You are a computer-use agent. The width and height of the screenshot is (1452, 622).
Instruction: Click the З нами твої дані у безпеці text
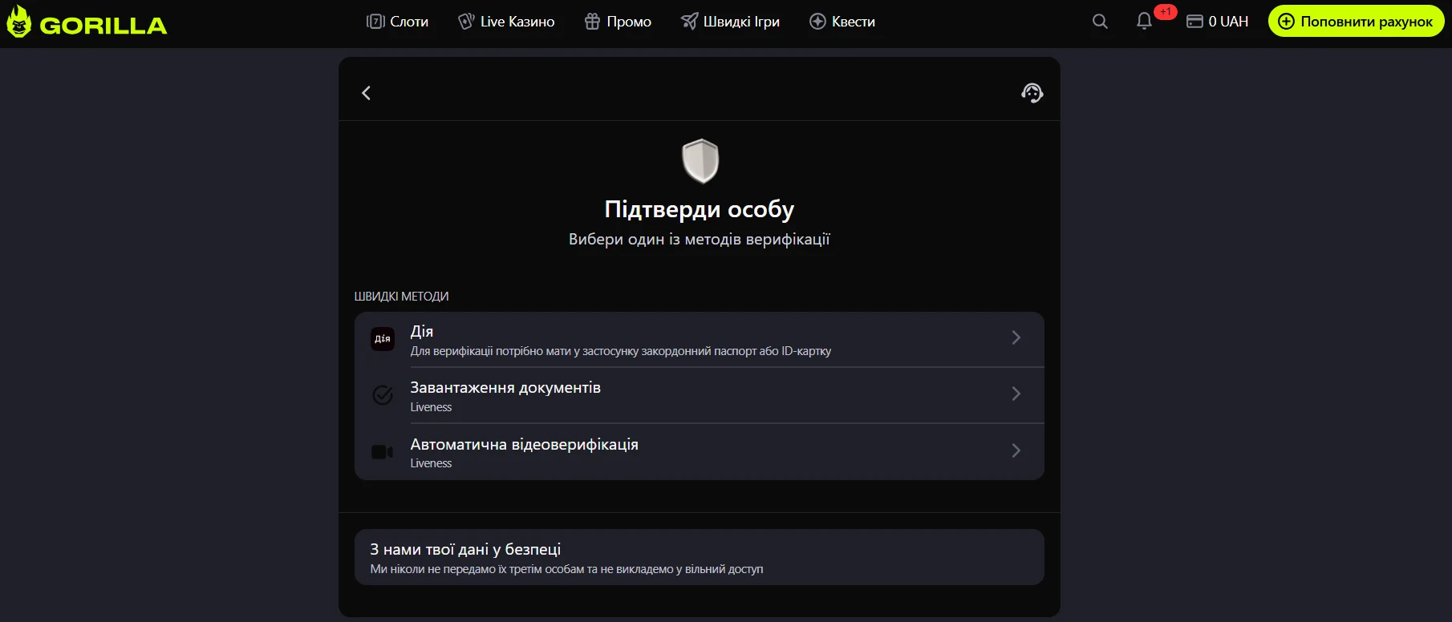(x=465, y=549)
